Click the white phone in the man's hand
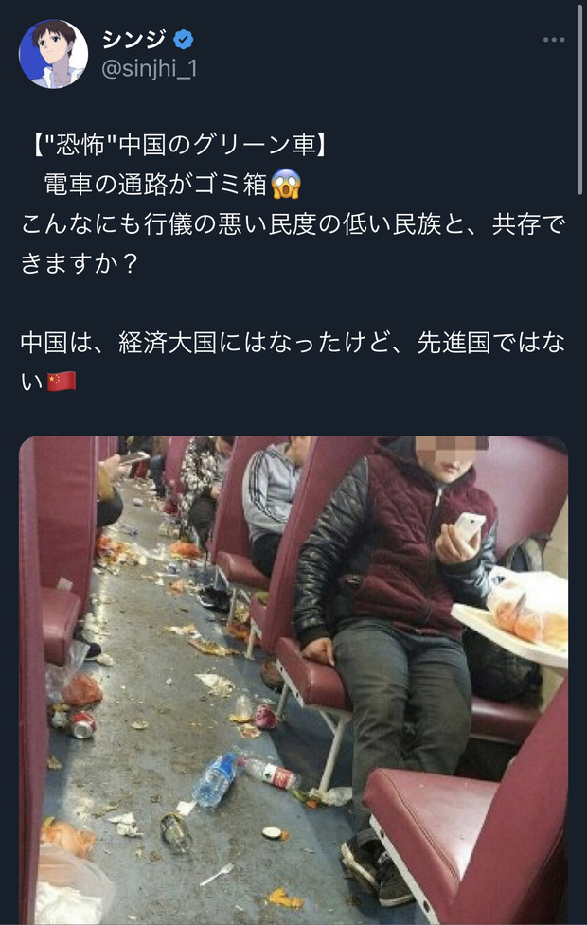This screenshot has height=925, width=587. [469, 525]
